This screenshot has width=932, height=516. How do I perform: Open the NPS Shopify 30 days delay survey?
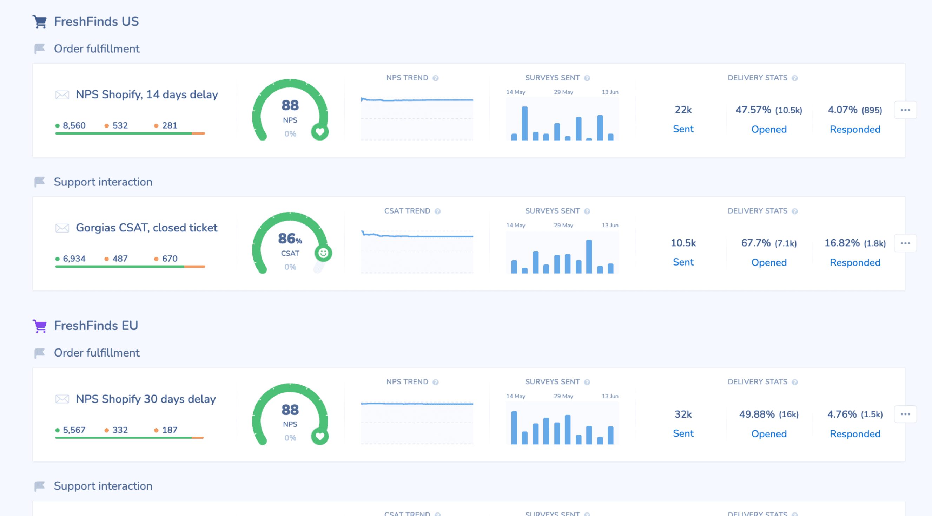point(146,399)
